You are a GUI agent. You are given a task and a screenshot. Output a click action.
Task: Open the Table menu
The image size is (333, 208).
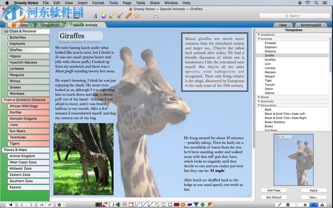140,3
